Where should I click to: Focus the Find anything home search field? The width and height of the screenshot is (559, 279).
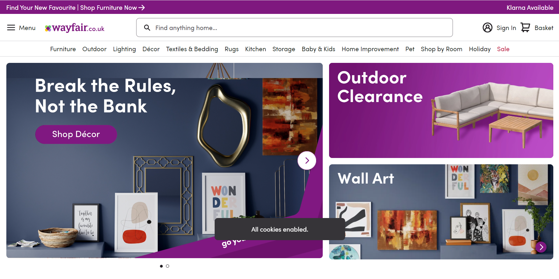tap(294, 28)
